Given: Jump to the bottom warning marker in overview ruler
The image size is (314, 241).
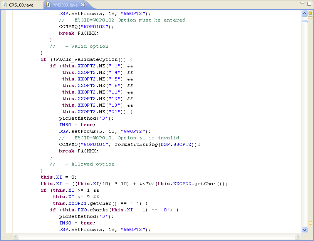Looking at the screenshot, I should pyautogui.click(x=310, y=223).
